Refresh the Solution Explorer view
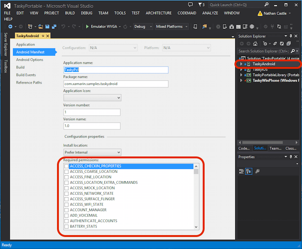Viewport: 302px width, 249px height. point(282,43)
